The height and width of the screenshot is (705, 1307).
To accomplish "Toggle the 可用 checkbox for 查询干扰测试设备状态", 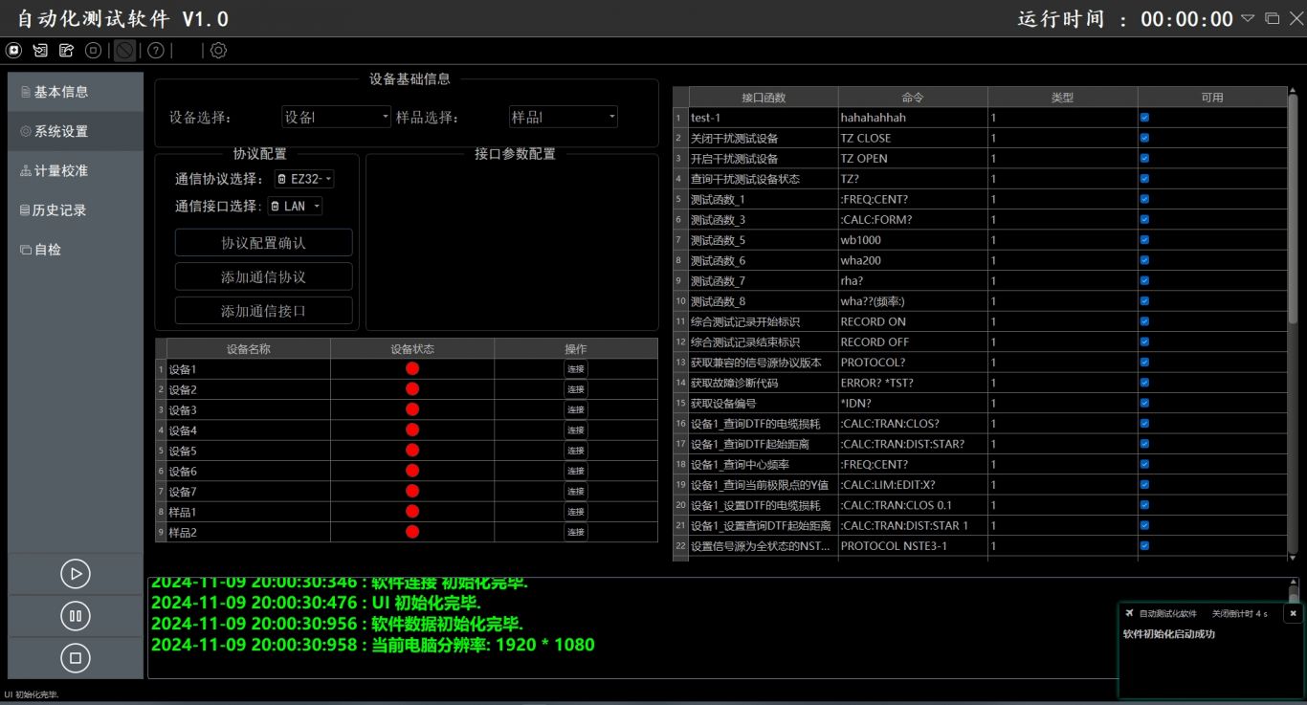I will click(1144, 179).
